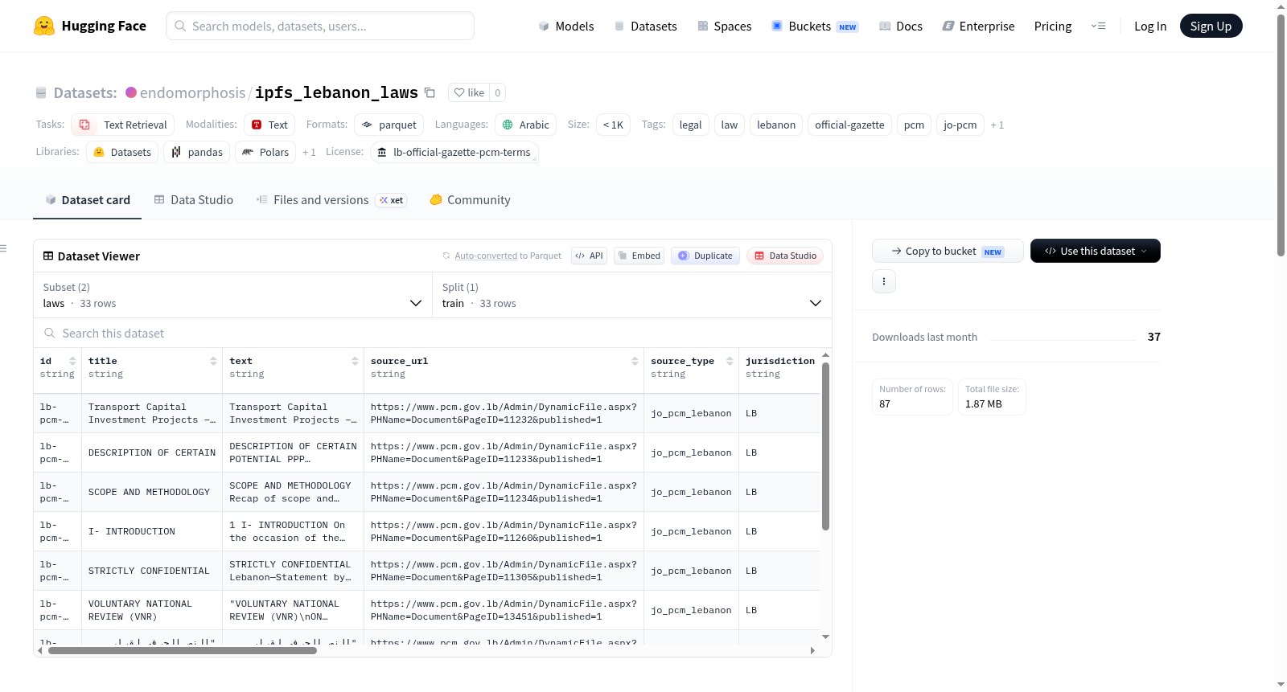This screenshot has height=692, width=1287.
Task: Click the Log In link
Action: pos(1149,26)
